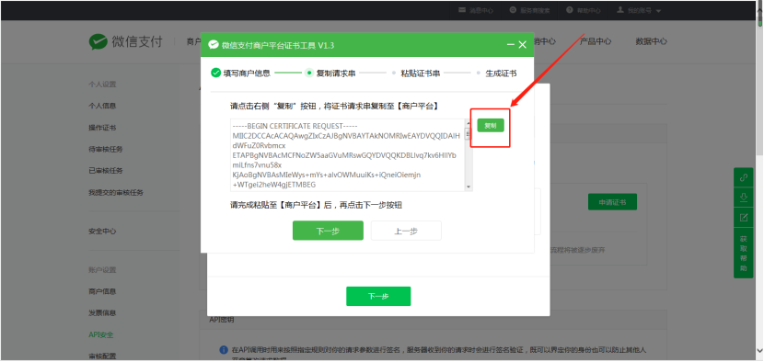764x362 pixels.
Task: Open 服务商搜索 in the top bar
Action: 529,10
